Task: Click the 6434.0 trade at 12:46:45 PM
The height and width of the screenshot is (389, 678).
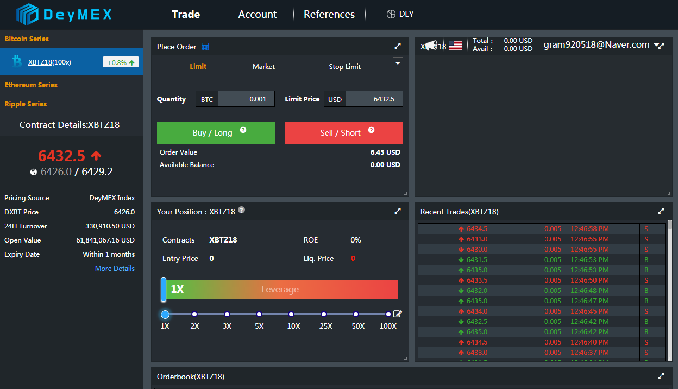Action: point(542,311)
